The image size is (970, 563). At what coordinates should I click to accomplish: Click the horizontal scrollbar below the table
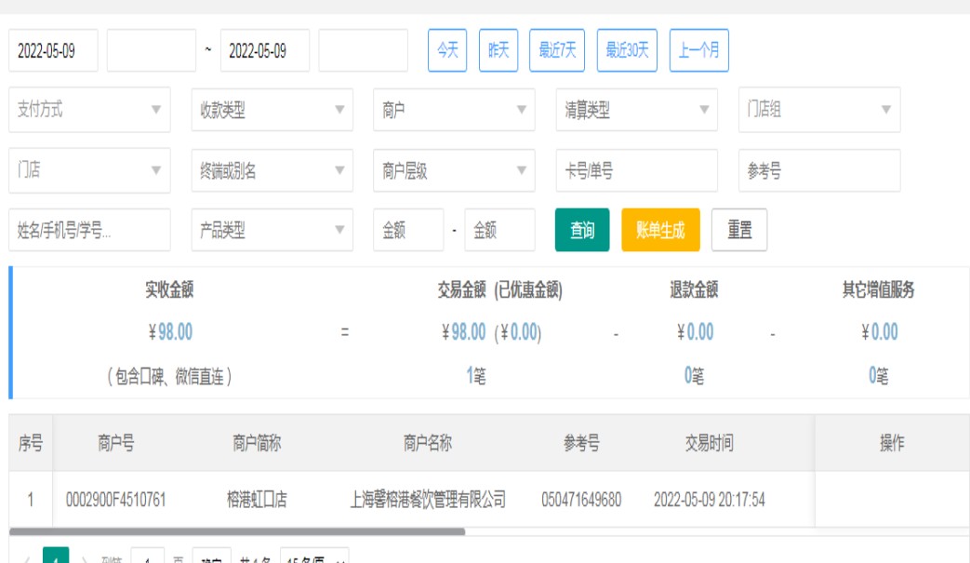237,532
